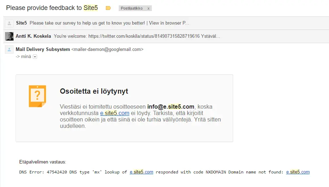Image resolution: width=329 pixels, height=187 pixels.
Task: Click the email subject line title
Action: tap(52, 7)
